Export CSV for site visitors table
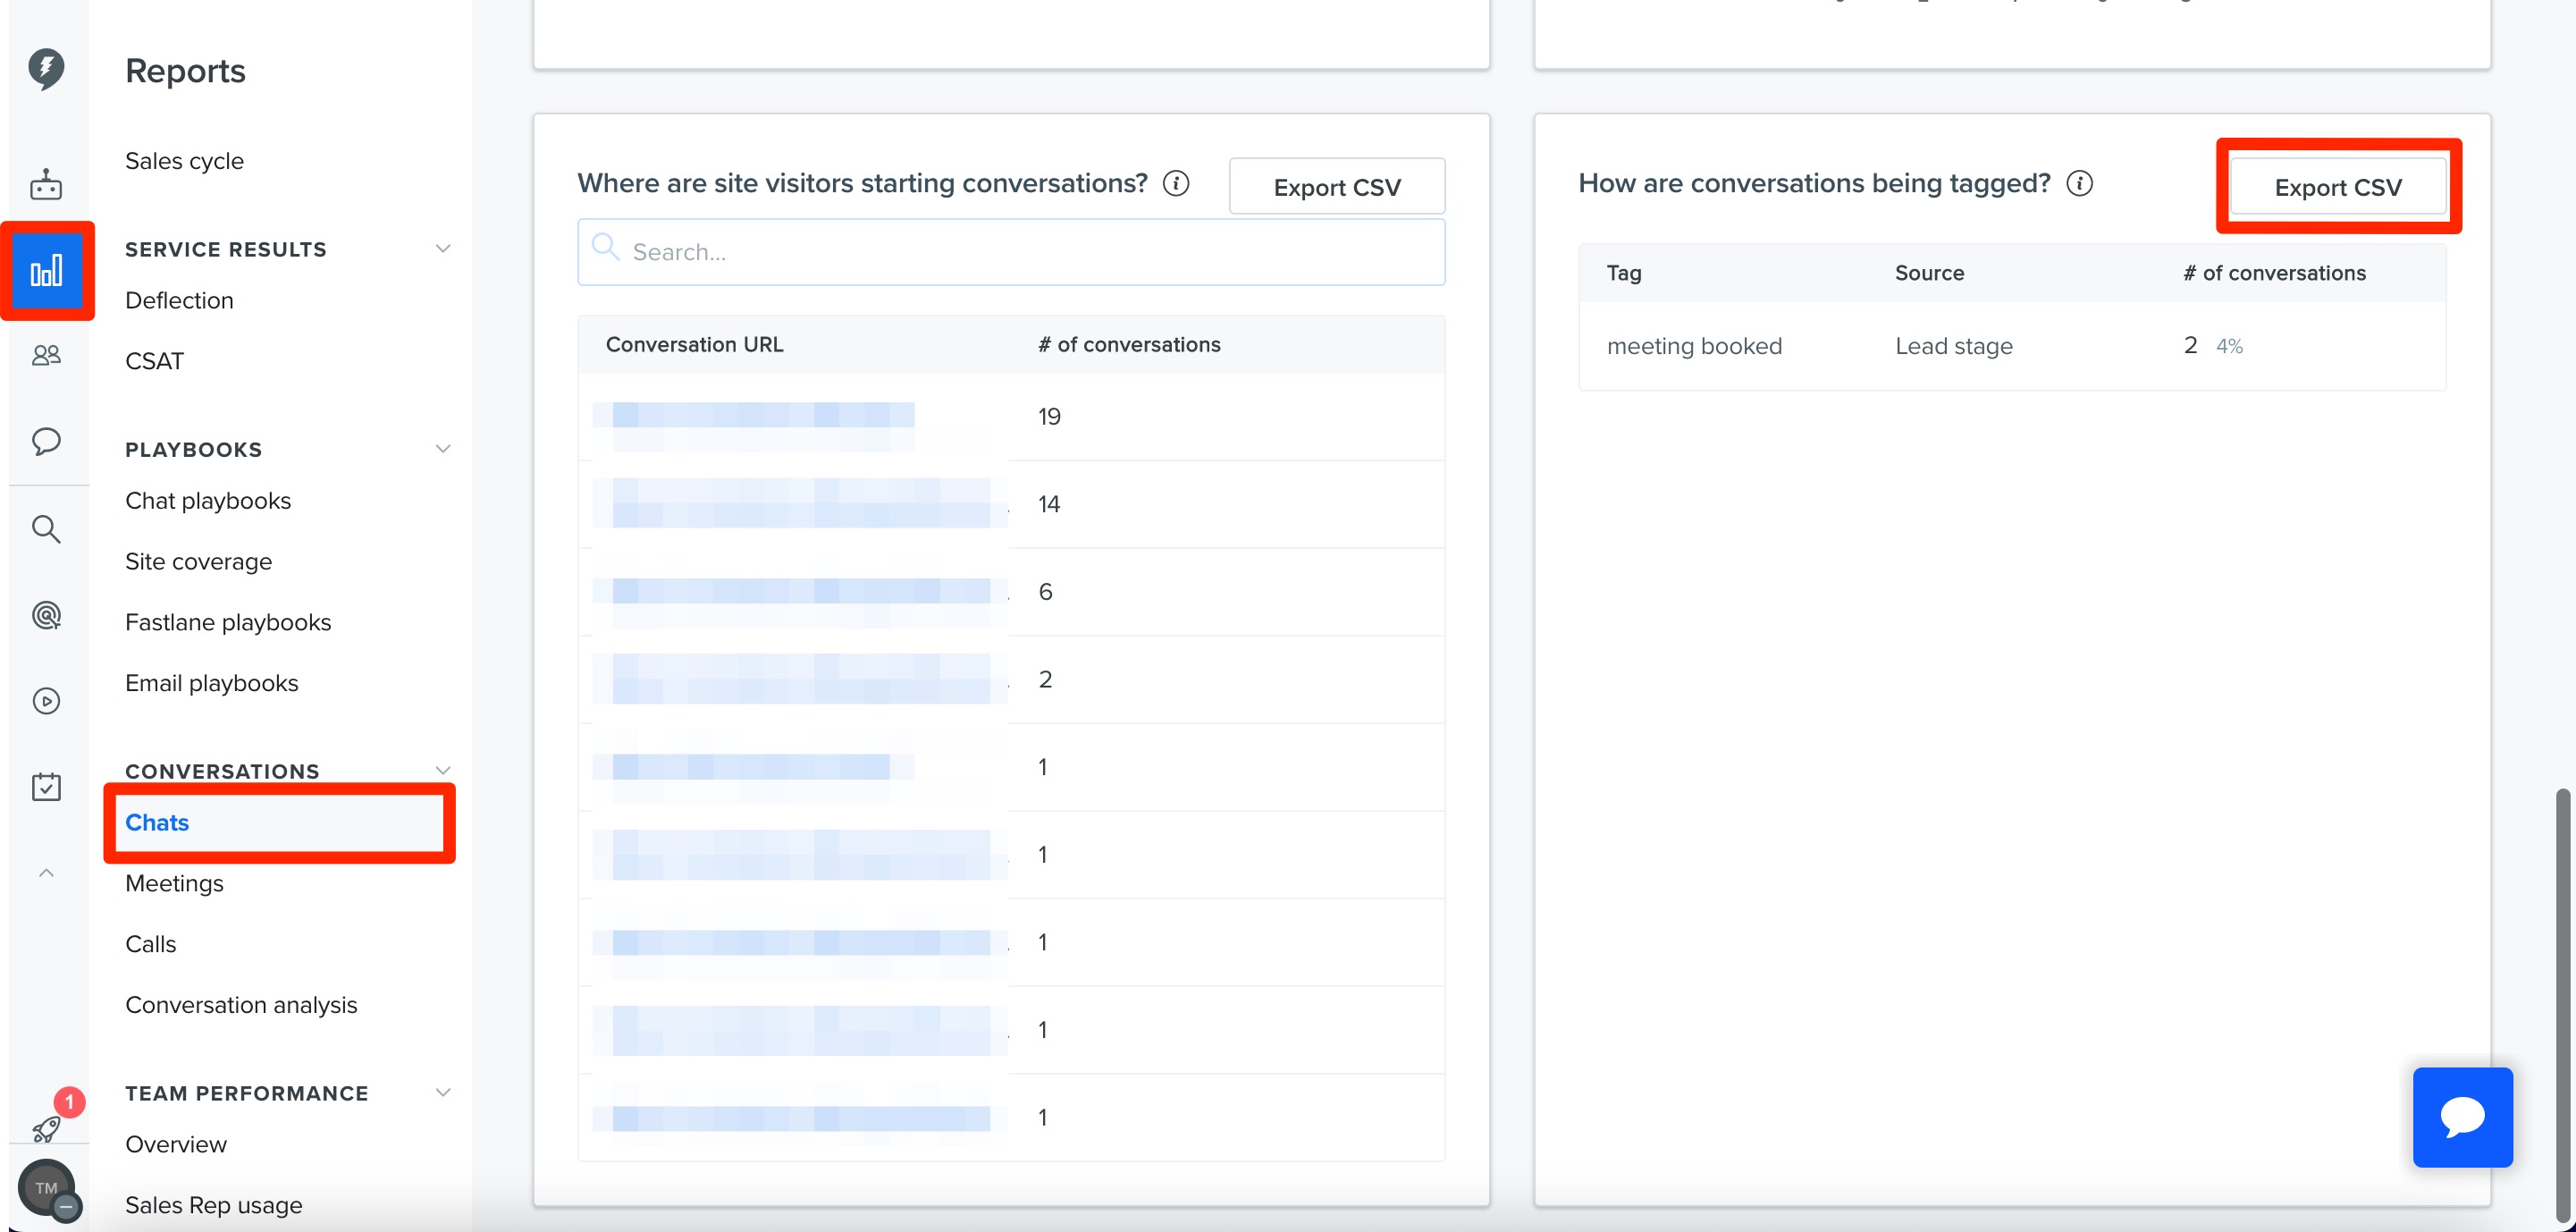 click(1337, 187)
